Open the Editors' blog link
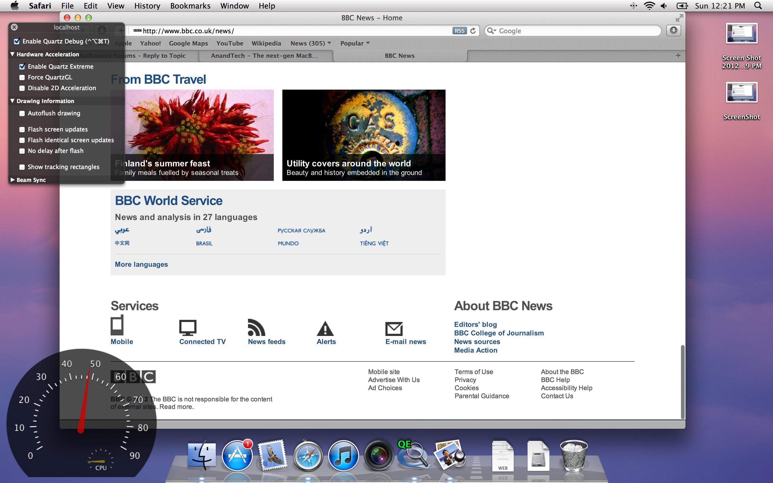This screenshot has height=483, width=773. click(475, 324)
